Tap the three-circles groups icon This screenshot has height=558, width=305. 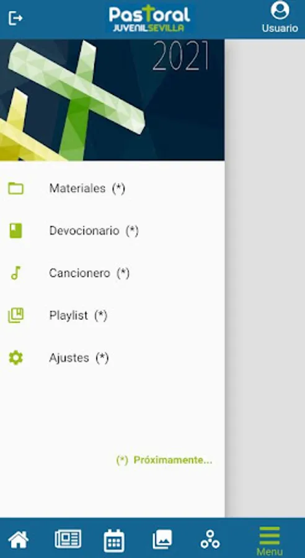click(210, 539)
